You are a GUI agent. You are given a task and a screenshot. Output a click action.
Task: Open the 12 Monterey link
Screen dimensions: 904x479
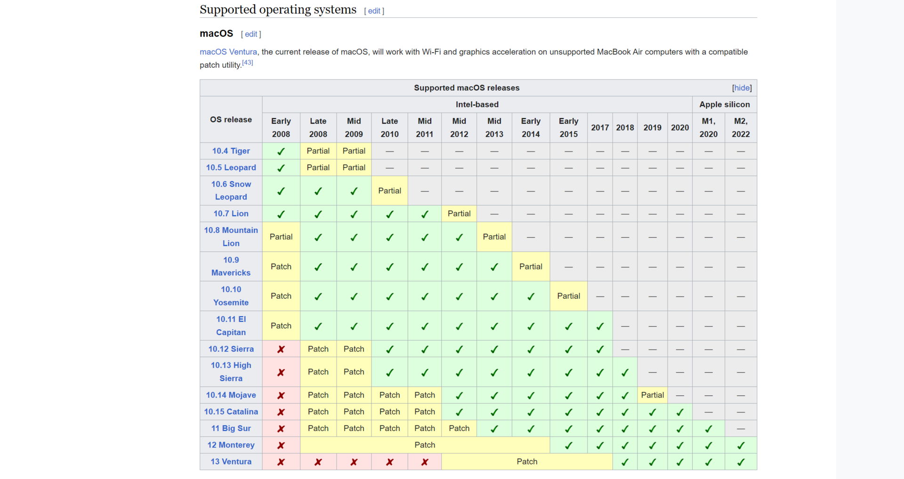click(231, 445)
